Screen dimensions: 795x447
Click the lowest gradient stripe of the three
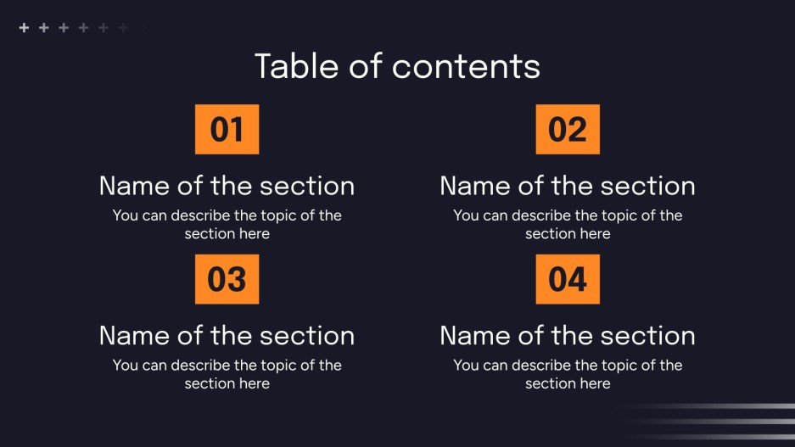point(730,437)
